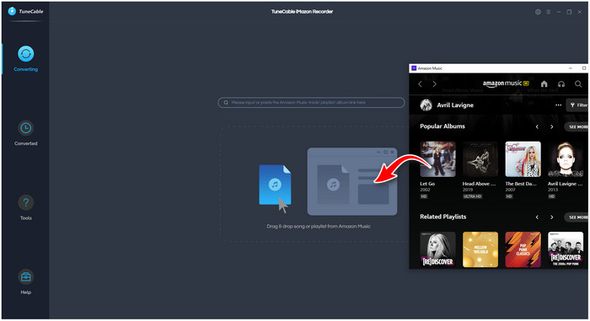Viewport: 590px width, 321px height.
Task: Click the TuneCable logo
Action: click(x=25, y=11)
